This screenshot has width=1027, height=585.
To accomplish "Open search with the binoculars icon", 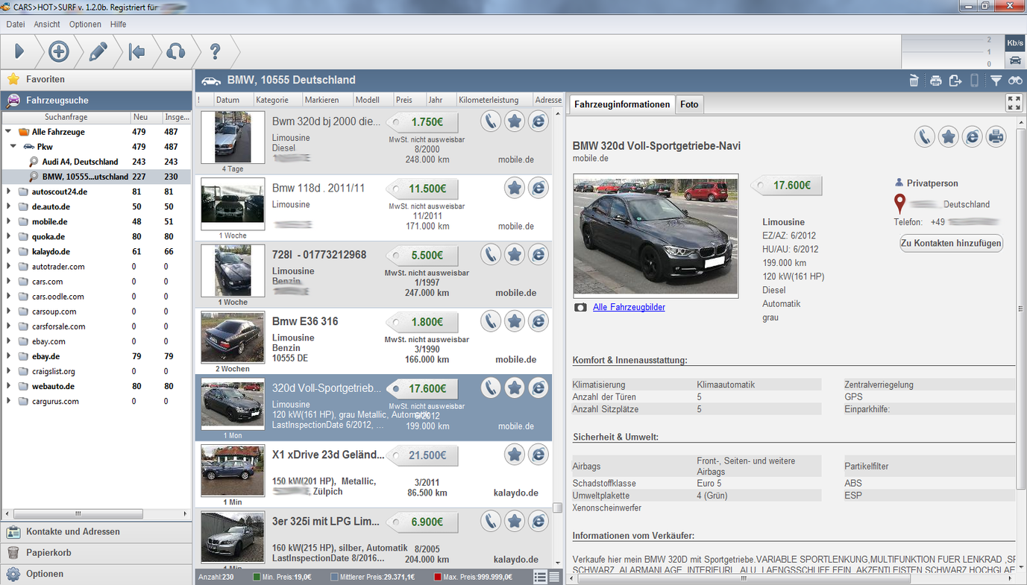I will click(x=1015, y=80).
